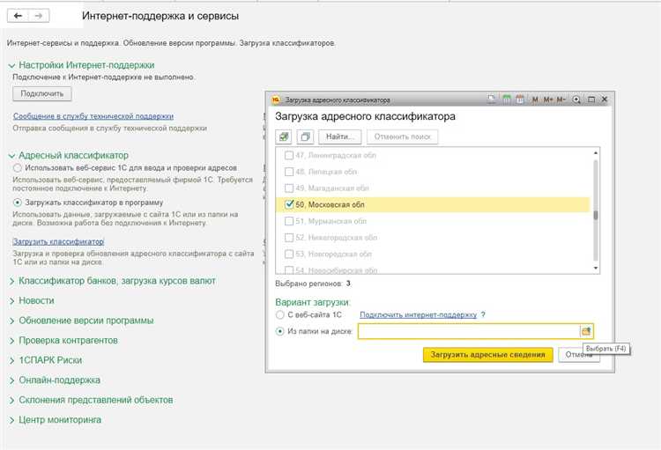Check the 51. Мурманская обл checkbox
The image size is (661, 450).
289,221
